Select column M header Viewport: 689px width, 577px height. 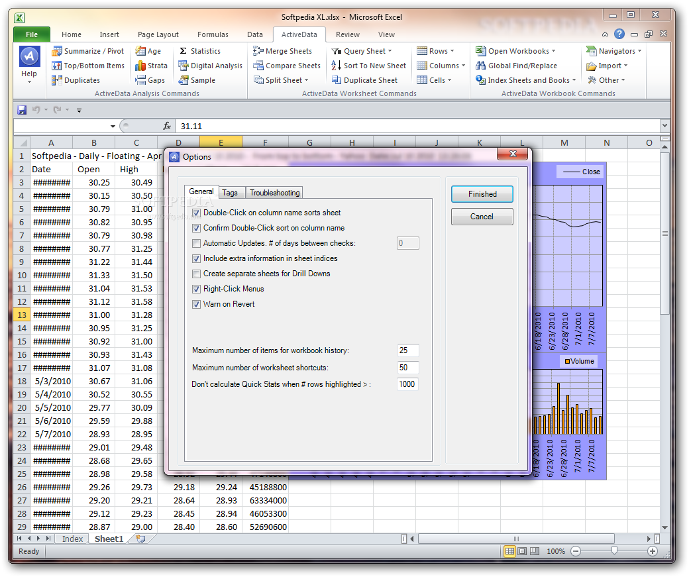[564, 142]
